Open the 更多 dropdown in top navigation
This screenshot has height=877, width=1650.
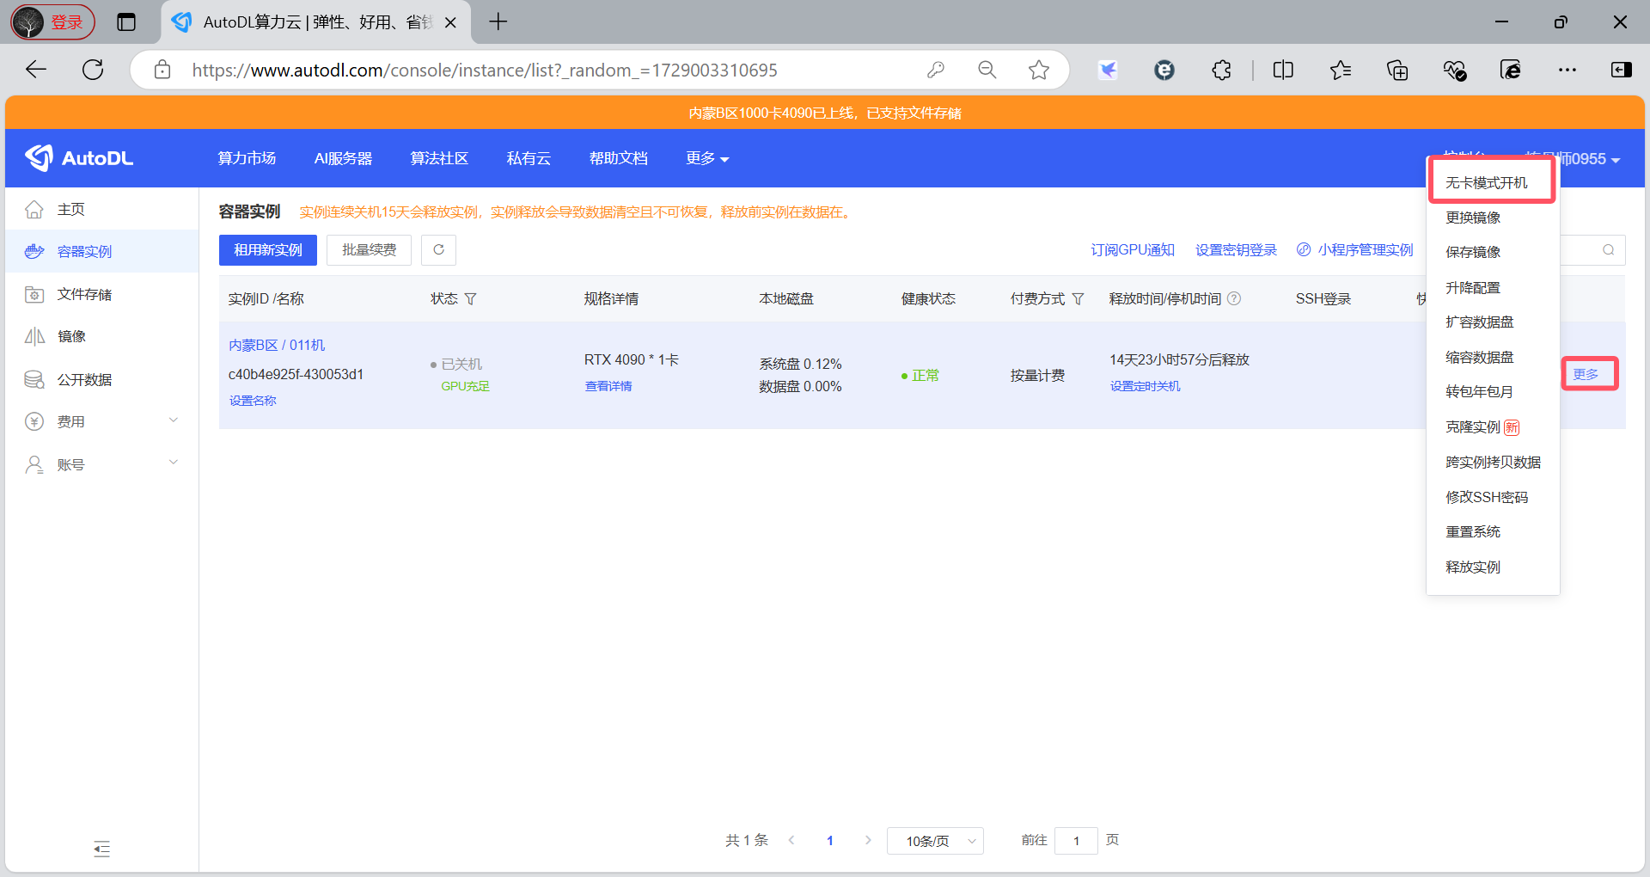pyautogui.click(x=707, y=158)
